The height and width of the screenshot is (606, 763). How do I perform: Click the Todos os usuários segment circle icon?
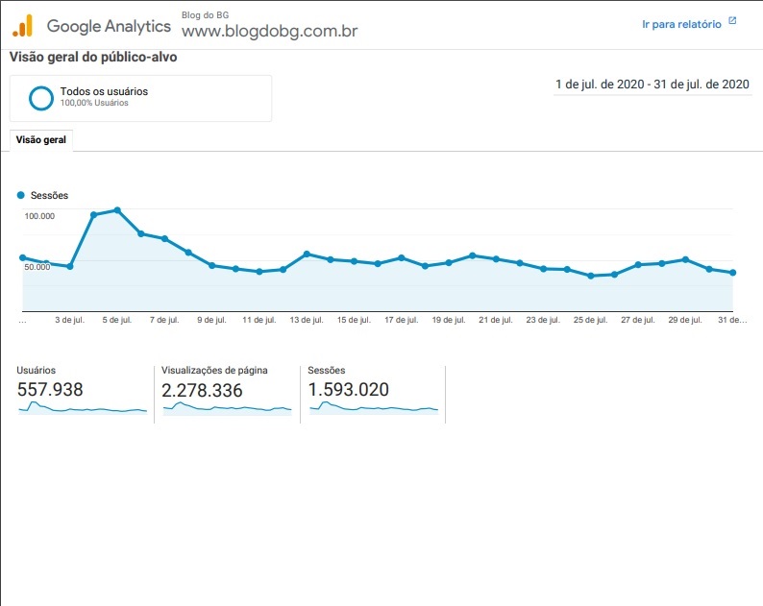[x=41, y=98]
